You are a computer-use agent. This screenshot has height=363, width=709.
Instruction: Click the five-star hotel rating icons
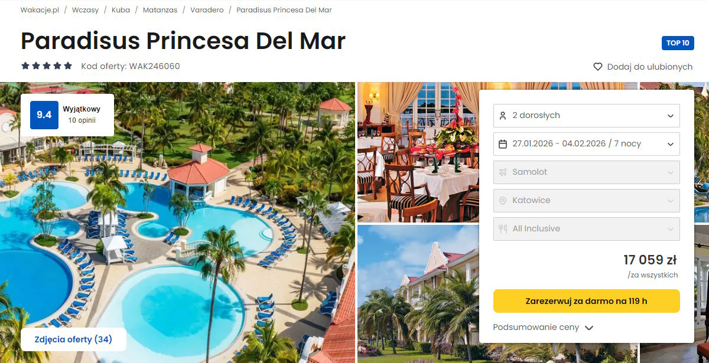47,66
